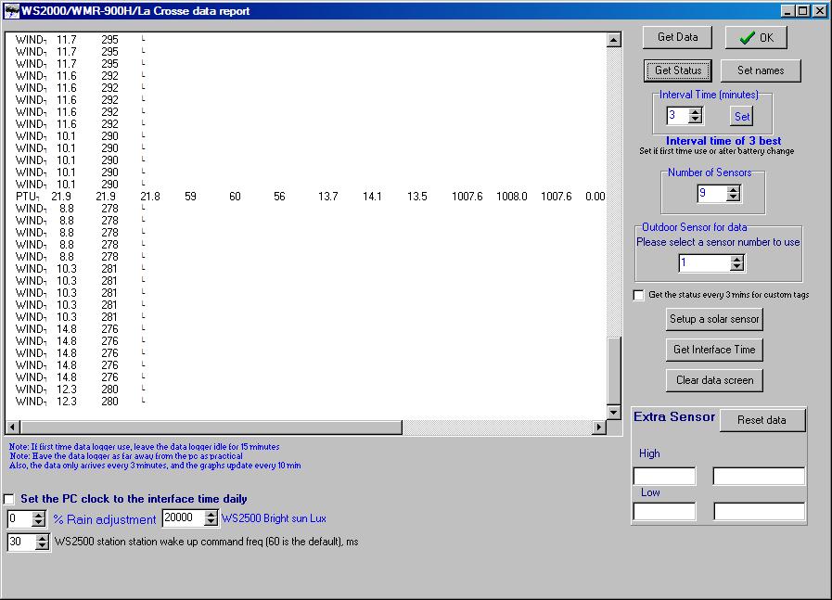832x600 pixels.
Task: Click the left High field under Extra Sensor
Action: tap(664, 476)
